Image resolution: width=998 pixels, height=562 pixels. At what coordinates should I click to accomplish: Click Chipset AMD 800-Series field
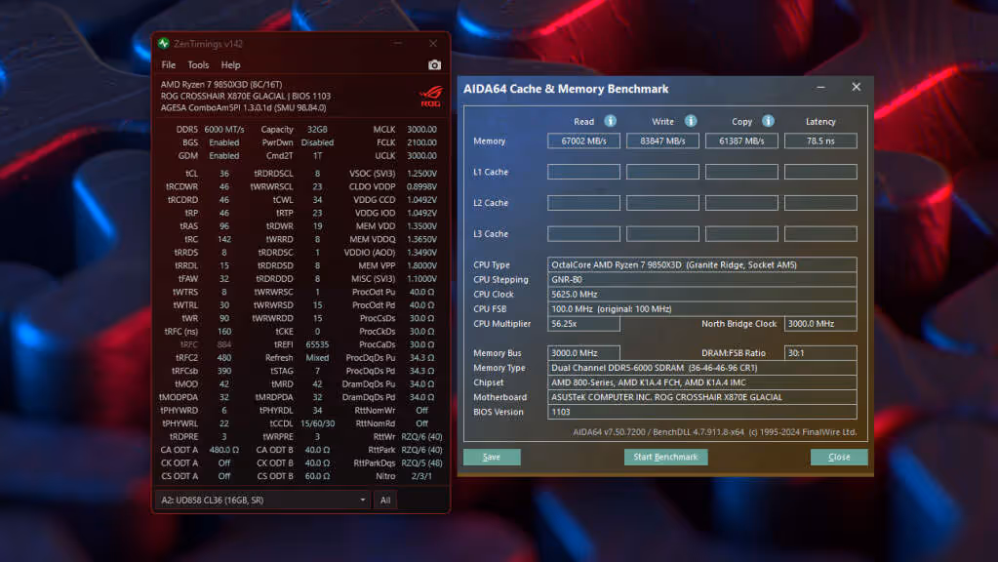coord(702,381)
